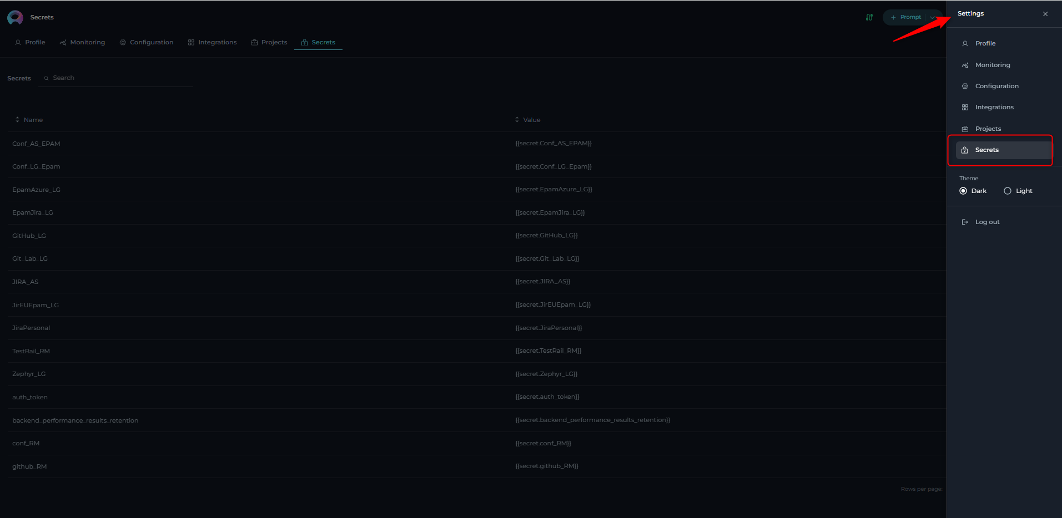Image resolution: width=1062 pixels, height=518 pixels.
Task: Click the {{secret.JIRA_AS}} value
Action: coord(542,281)
